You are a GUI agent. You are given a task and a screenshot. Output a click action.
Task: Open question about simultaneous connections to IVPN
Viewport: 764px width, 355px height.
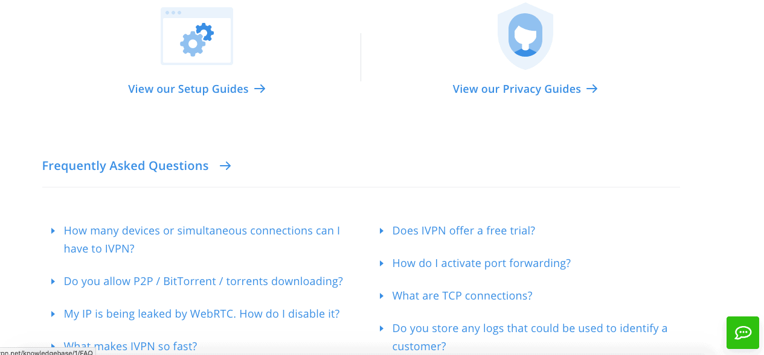tap(202, 239)
